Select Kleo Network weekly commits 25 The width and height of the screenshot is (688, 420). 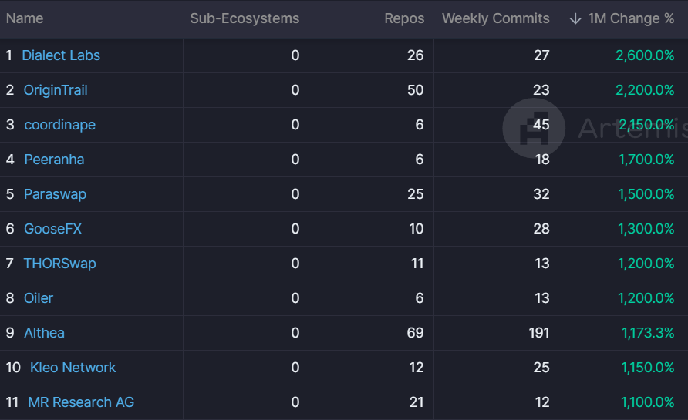pyautogui.click(x=541, y=367)
